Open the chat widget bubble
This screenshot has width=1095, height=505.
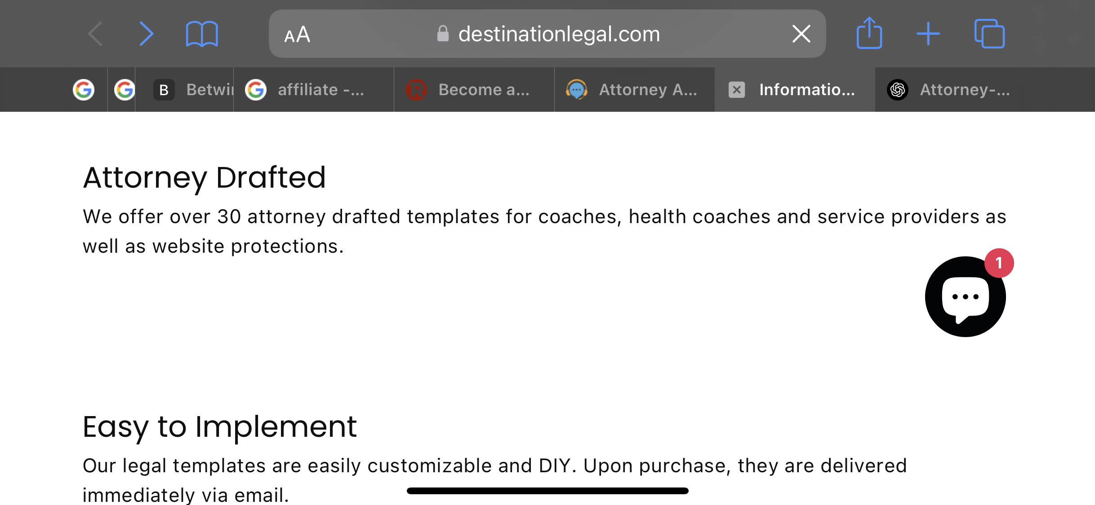965,297
